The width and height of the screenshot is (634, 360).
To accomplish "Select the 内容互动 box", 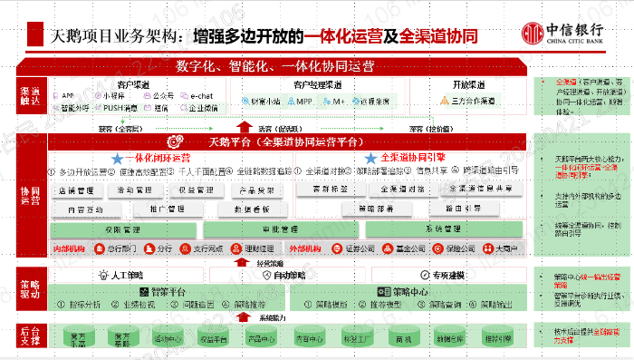I will [86, 209].
